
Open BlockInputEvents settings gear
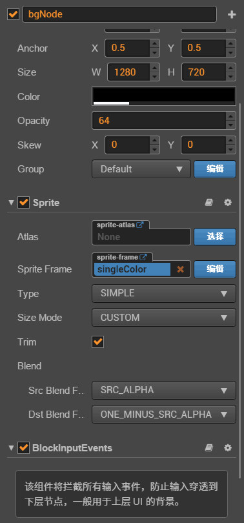[x=228, y=447]
